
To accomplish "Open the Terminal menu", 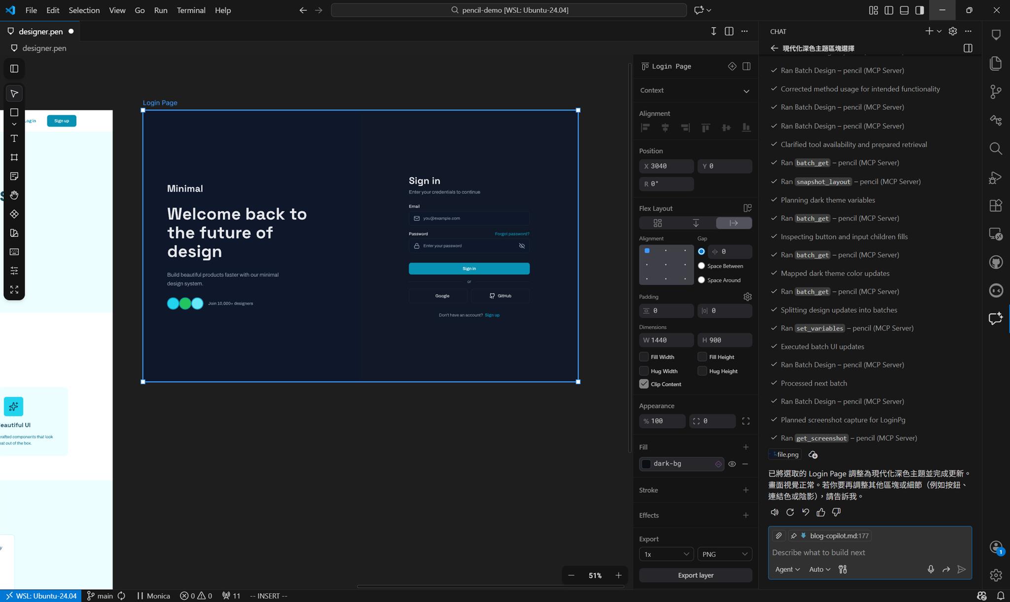I will pyautogui.click(x=191, y=10).
